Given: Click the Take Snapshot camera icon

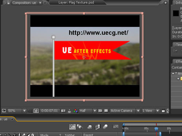Looking at the screenshot, I should click(x=63, y=111).
